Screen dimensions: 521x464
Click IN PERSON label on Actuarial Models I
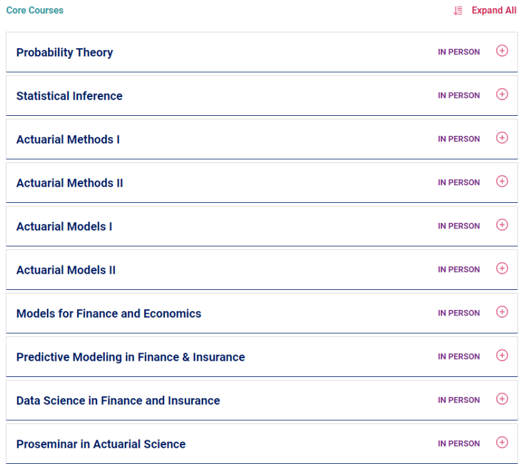[x=458, y=226]
